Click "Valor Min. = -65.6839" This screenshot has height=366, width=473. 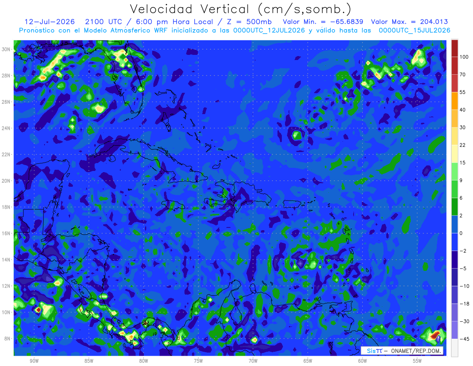323,22
